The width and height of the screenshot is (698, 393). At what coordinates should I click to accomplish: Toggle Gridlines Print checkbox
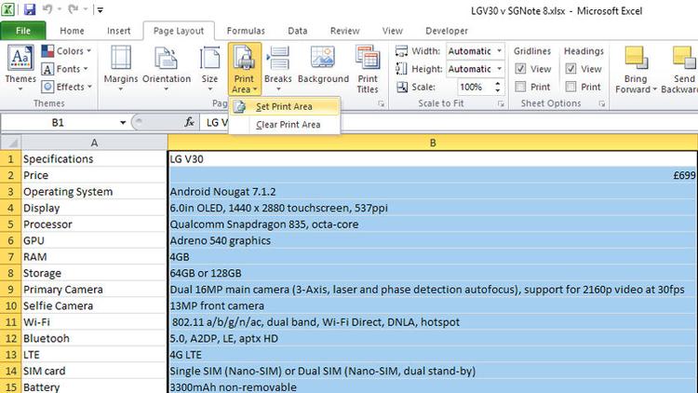pyautogui.click(x=520, y=87)
